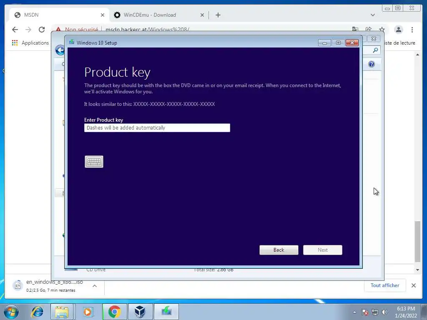The image size is (427, 320).
Task: Close the WinCDEmu - Download tab
Action: click(x=202, y=15)
